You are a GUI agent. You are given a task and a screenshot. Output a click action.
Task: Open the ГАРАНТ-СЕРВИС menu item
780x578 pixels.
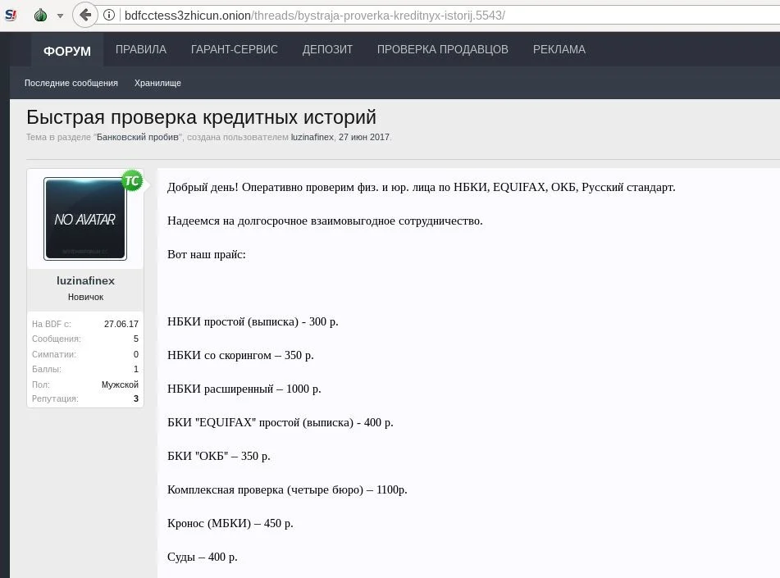[x=235, y=49]
